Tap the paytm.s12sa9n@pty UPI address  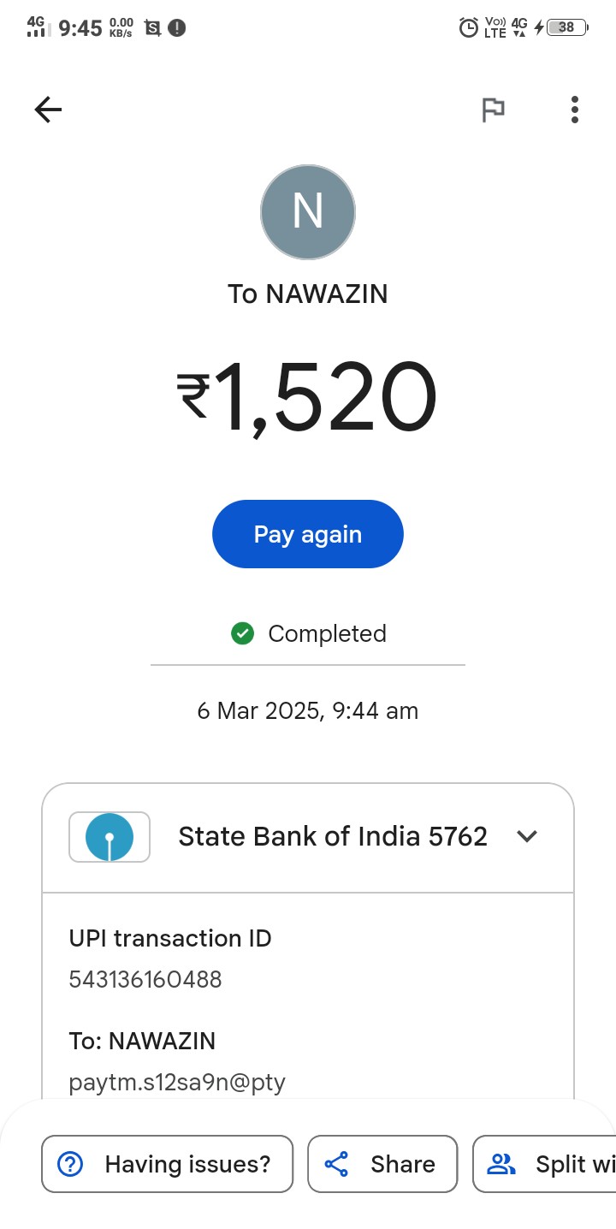tap(177, 1083)
